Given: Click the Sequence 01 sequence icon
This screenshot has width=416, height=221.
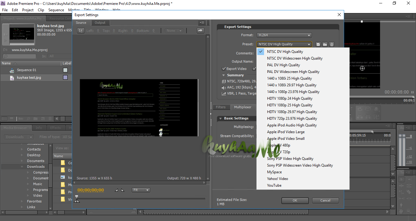Looking at the screenshot, I should (x=12, y=70).
